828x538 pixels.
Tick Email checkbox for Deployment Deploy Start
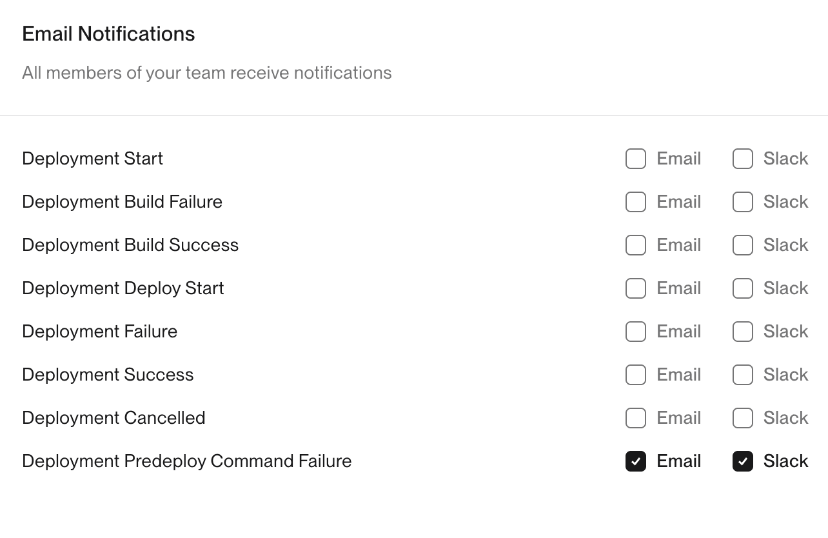pyautogui.click(x=636, y=288)
